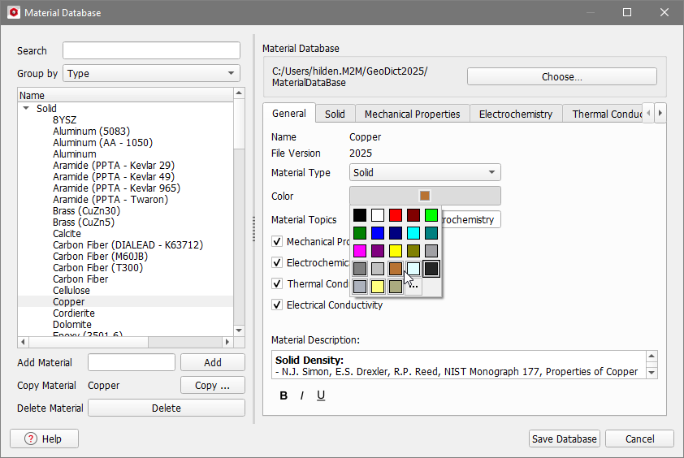The image size is (684, 458).
Task: Select Aramide (PPTA - Twaron)
Action: [x=110, y=199]
